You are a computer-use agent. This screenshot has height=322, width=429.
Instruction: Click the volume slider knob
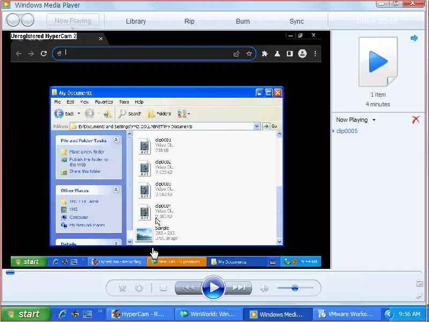[294, 288]
